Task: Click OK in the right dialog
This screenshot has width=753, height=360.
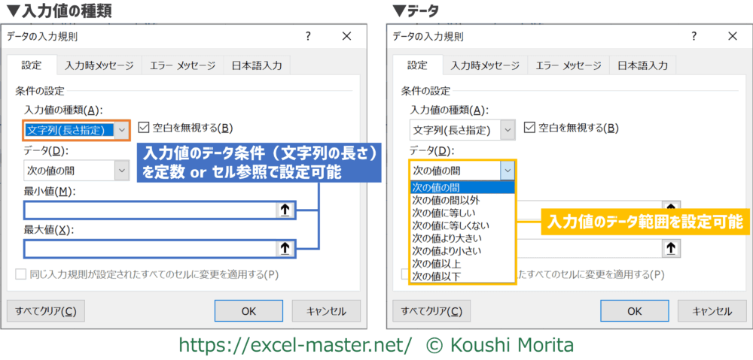Action: coord(634,310)
